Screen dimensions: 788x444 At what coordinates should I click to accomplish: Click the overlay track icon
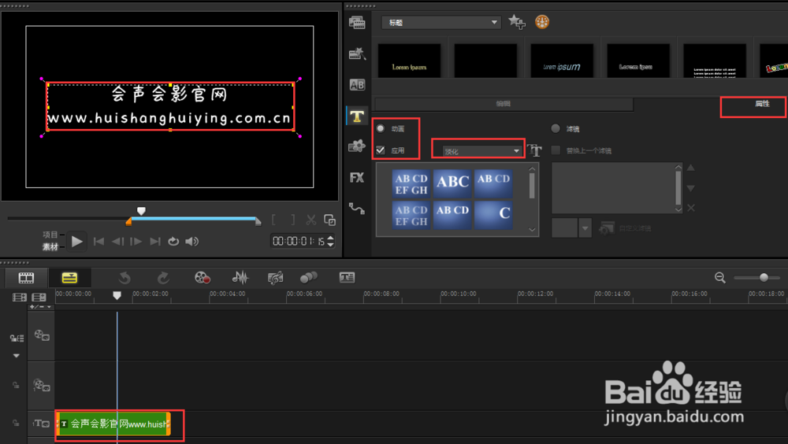tap(41, 386)
